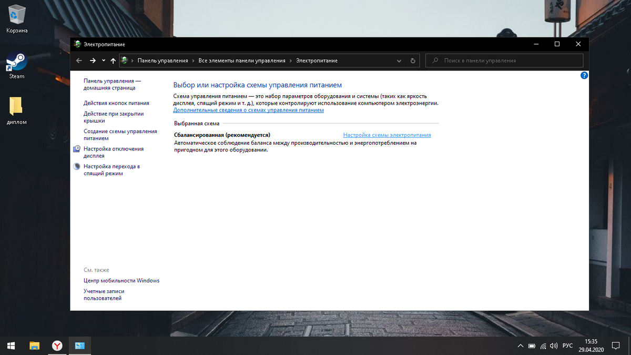Expand breadcrumb arrow after Панель управления

pos(194,60)
